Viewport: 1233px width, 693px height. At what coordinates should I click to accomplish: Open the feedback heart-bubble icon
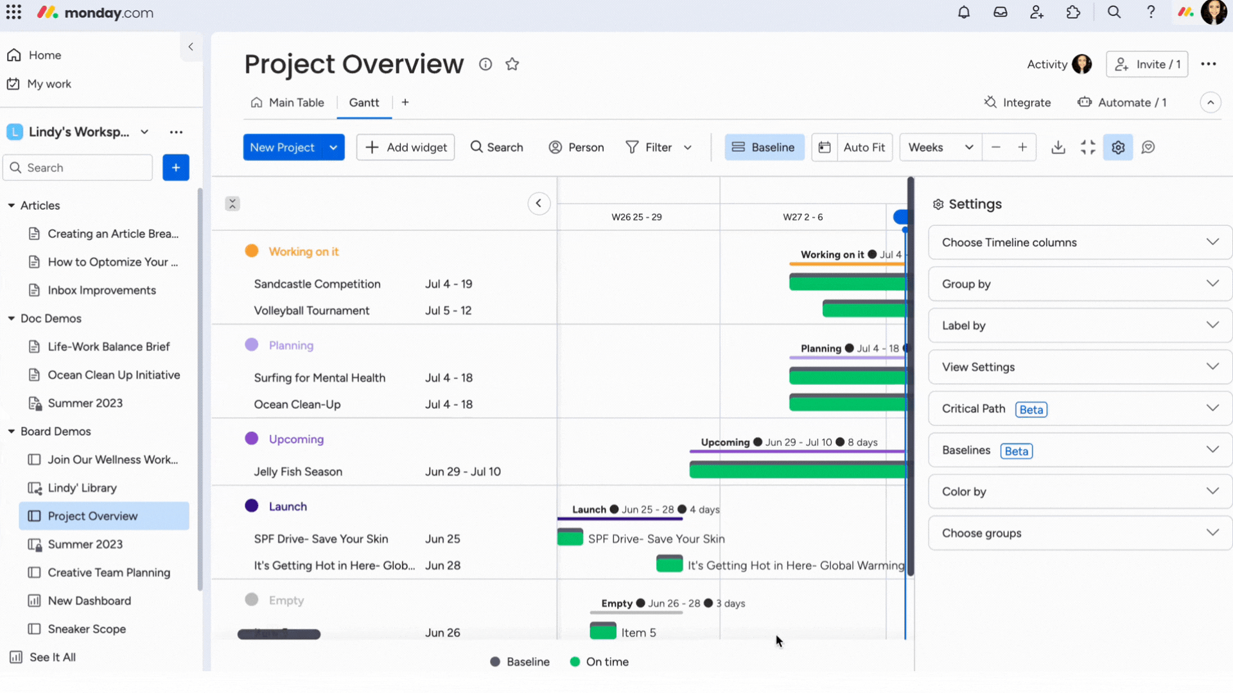click(x=1148, y=147)
